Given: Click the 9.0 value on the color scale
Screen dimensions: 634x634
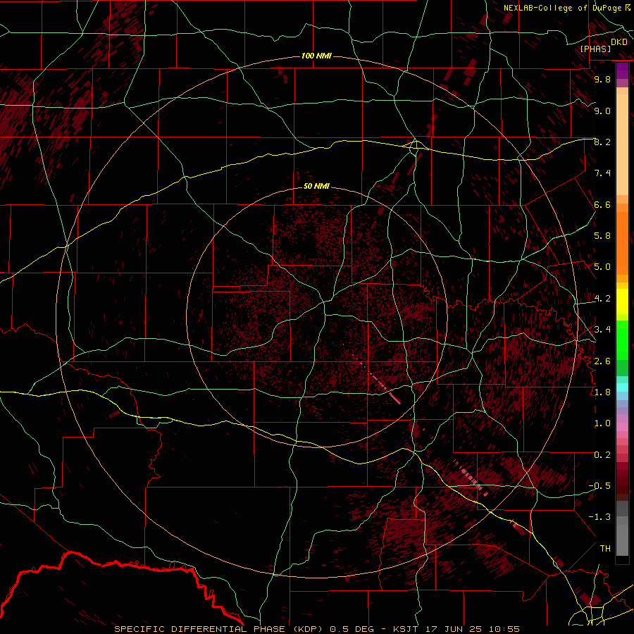Looking at the screenshot, I should tap(602, 111).
